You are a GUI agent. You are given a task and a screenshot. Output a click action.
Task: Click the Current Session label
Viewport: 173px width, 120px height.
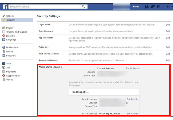(105, 68)
